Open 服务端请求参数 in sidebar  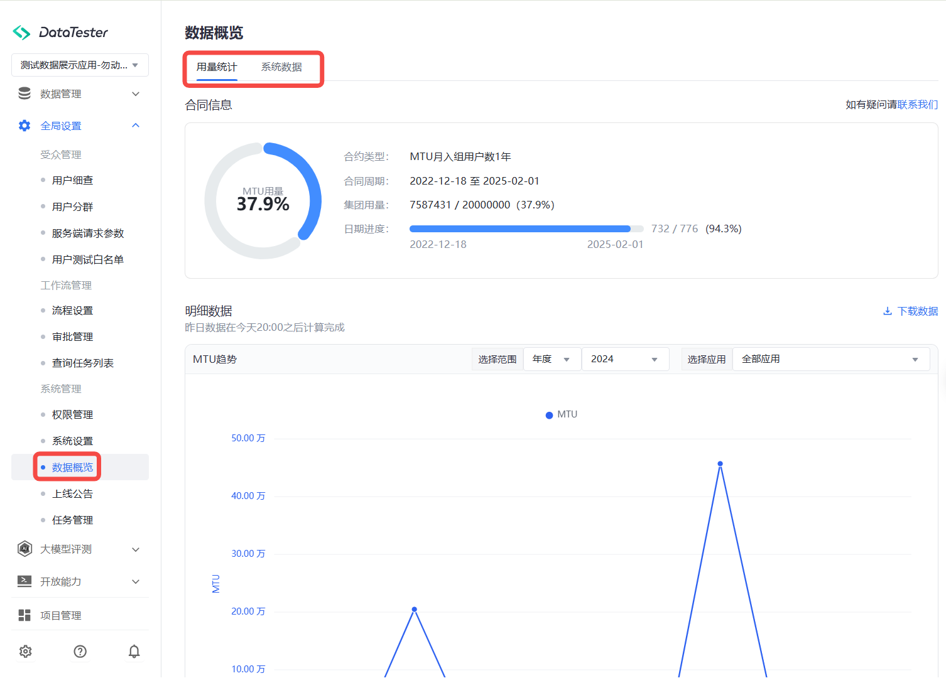click(x=88, y=233)
